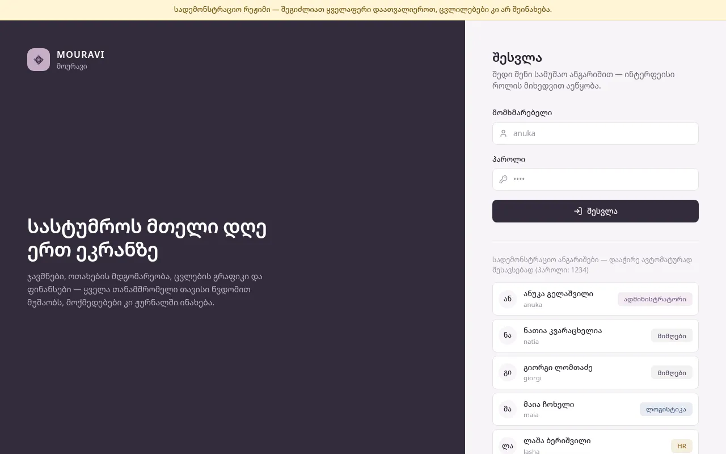Click the მომხმარებელი field label

tap(522, 113)
